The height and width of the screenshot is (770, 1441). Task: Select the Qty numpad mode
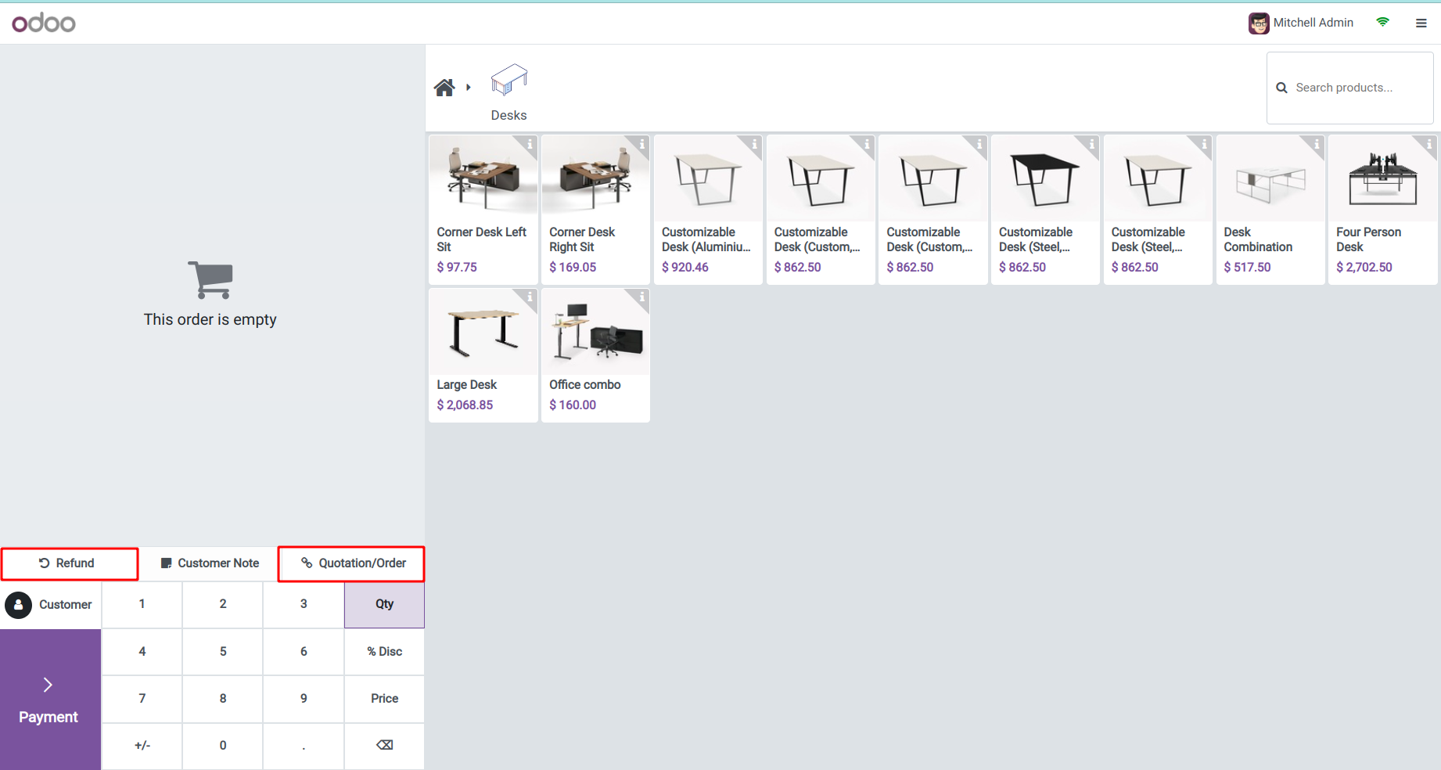click(384, 604)
